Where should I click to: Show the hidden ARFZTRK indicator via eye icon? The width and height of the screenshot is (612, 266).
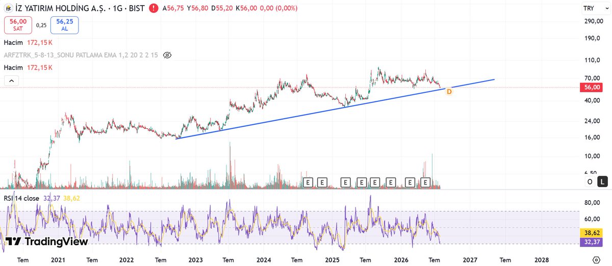click(167, 55)
